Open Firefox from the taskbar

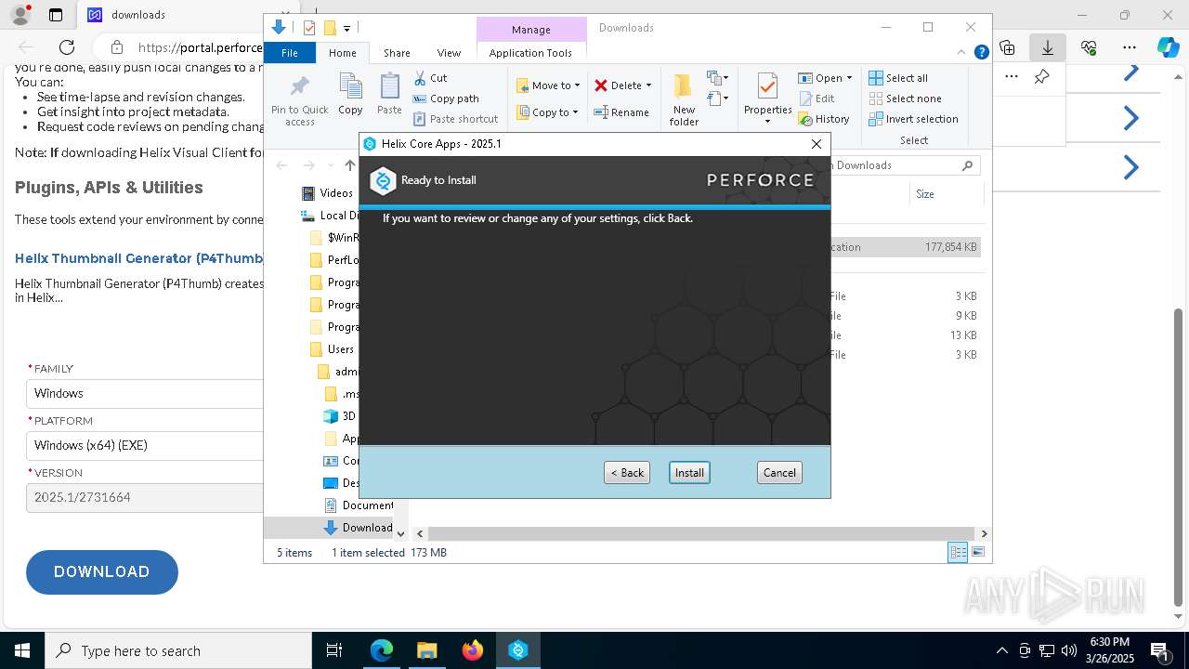click(x=473, y=650)
